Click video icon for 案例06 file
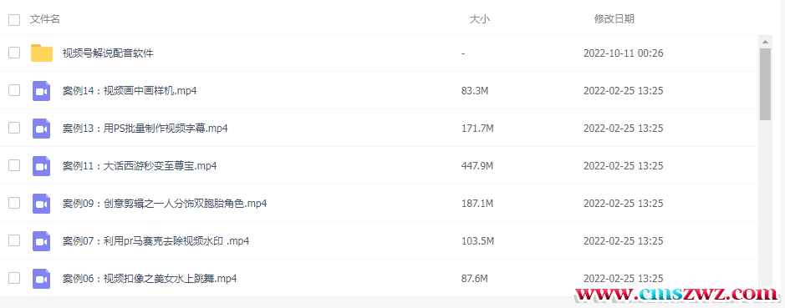The image size is (785, 308). [42, 279]
